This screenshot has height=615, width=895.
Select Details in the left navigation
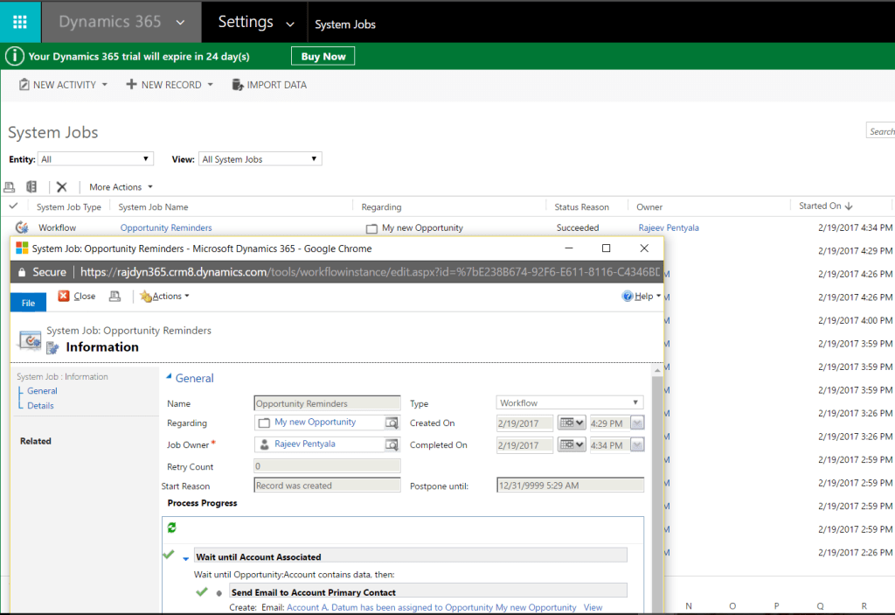click(x=40, y=406)
